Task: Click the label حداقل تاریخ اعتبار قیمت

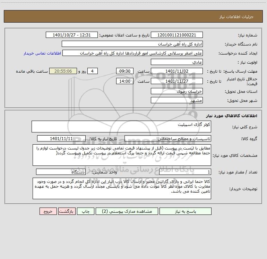Action: point(242,81)
